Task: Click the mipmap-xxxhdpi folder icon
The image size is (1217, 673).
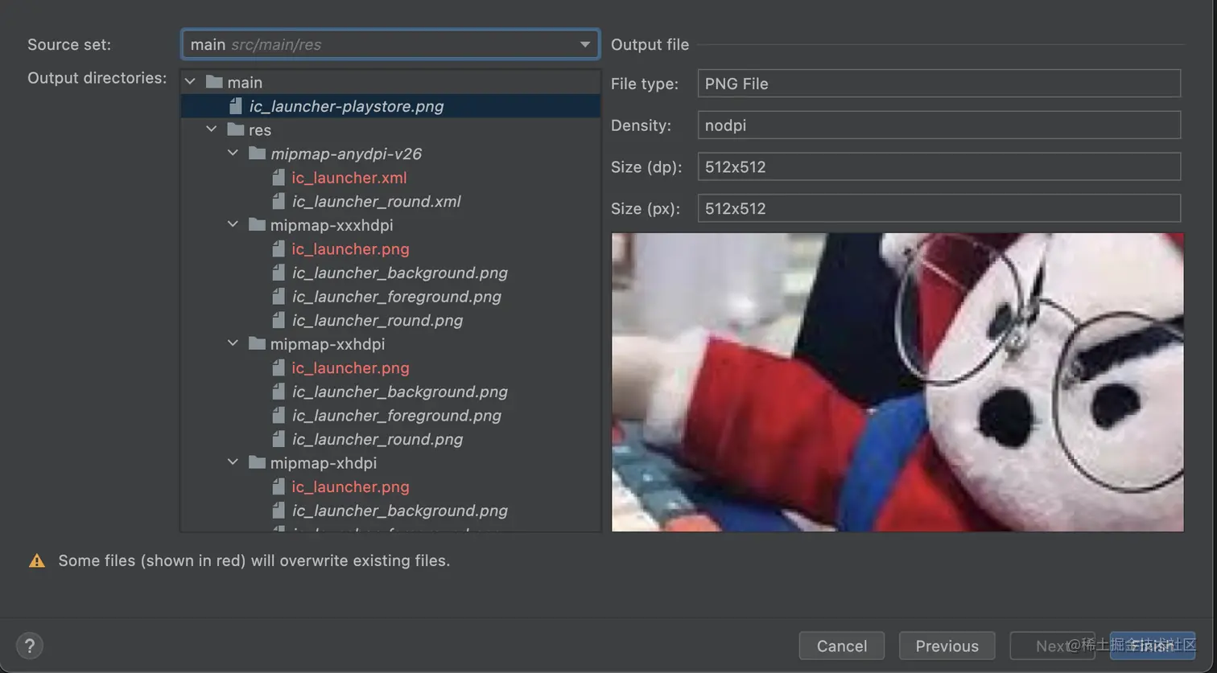Action: pyautogui.click(x=258, y=224)
